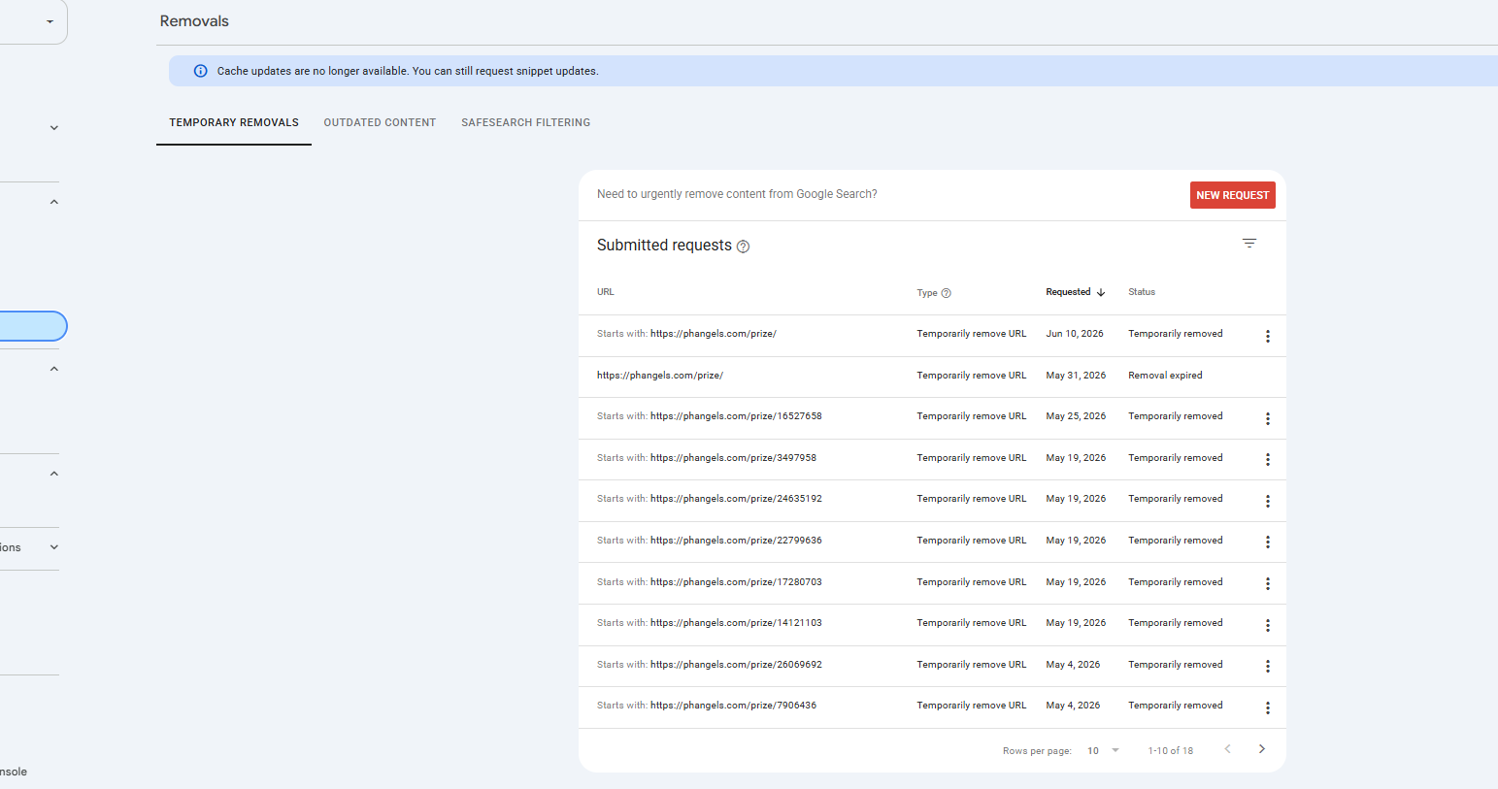Click the "1-10 of 18" pagination count

pyautogui.click(x=1171, y=751)
